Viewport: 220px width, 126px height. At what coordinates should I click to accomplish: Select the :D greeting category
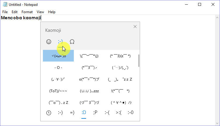coord(84,113)
